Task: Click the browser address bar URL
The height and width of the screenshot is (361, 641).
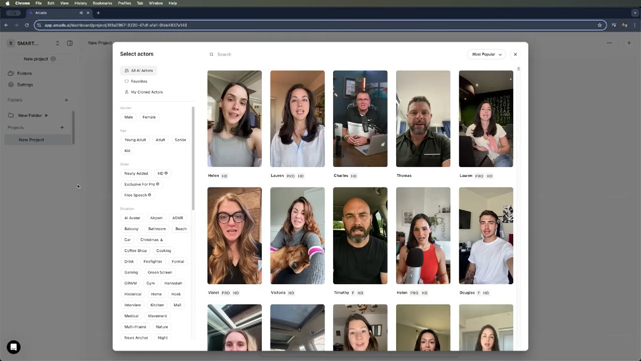Action: click(116, 25)
